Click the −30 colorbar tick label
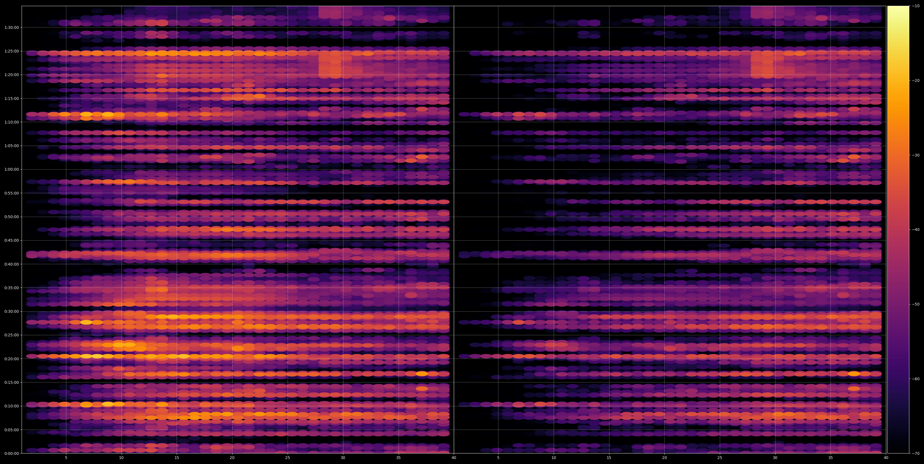Image resolution: width=924 pixels, height=464 pixels. coord(916,155)
